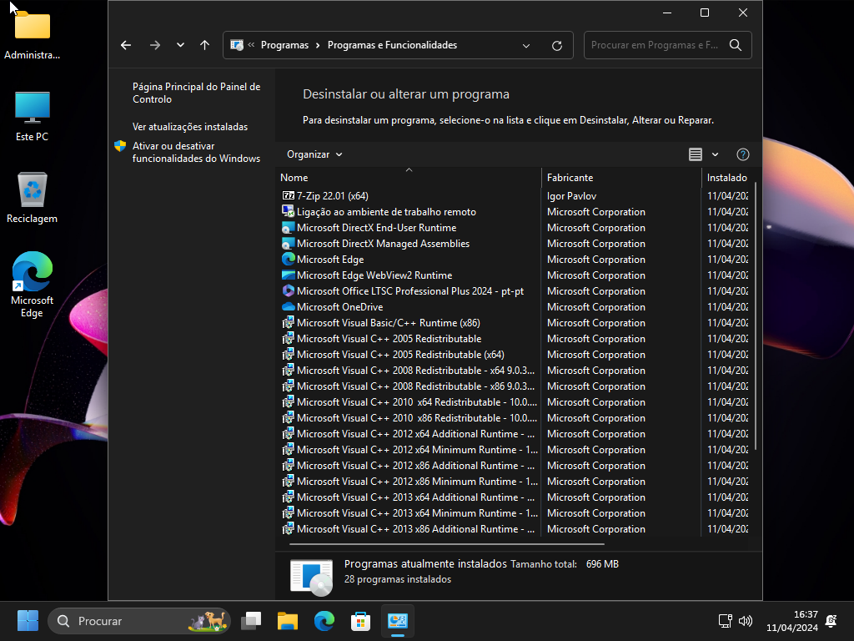Sort by the Instalado column header

726,178
